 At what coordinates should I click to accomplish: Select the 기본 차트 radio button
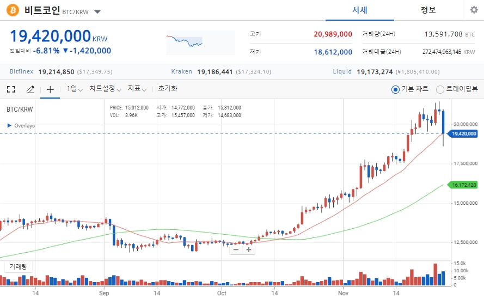(395, 89)
